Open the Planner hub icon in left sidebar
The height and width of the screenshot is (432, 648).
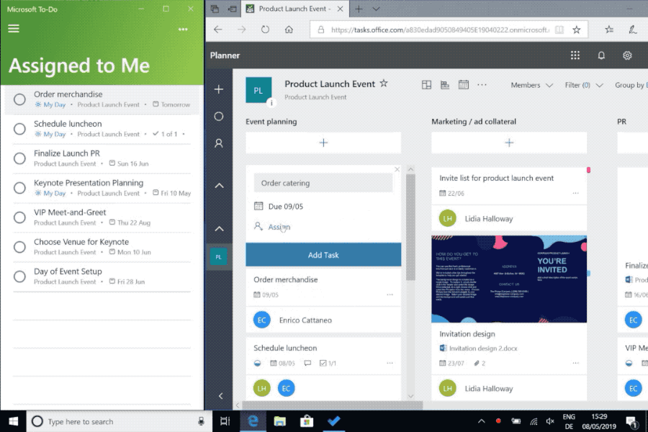tap(219, 116)
